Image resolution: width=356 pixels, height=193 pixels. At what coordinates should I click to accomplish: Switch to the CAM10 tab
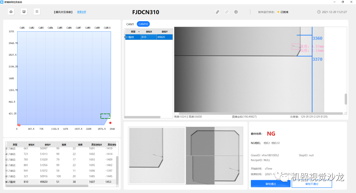143,24
